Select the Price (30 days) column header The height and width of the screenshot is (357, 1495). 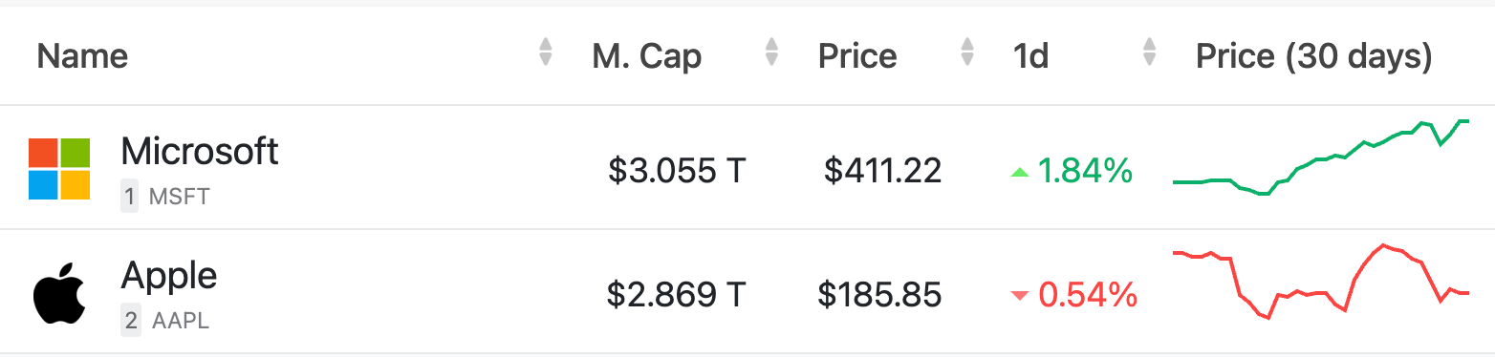tap(1314, 56)
